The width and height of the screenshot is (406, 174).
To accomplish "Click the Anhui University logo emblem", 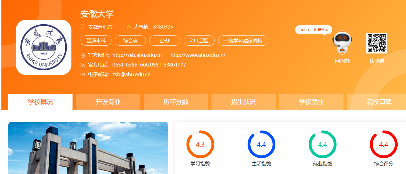I will point(44,47).
